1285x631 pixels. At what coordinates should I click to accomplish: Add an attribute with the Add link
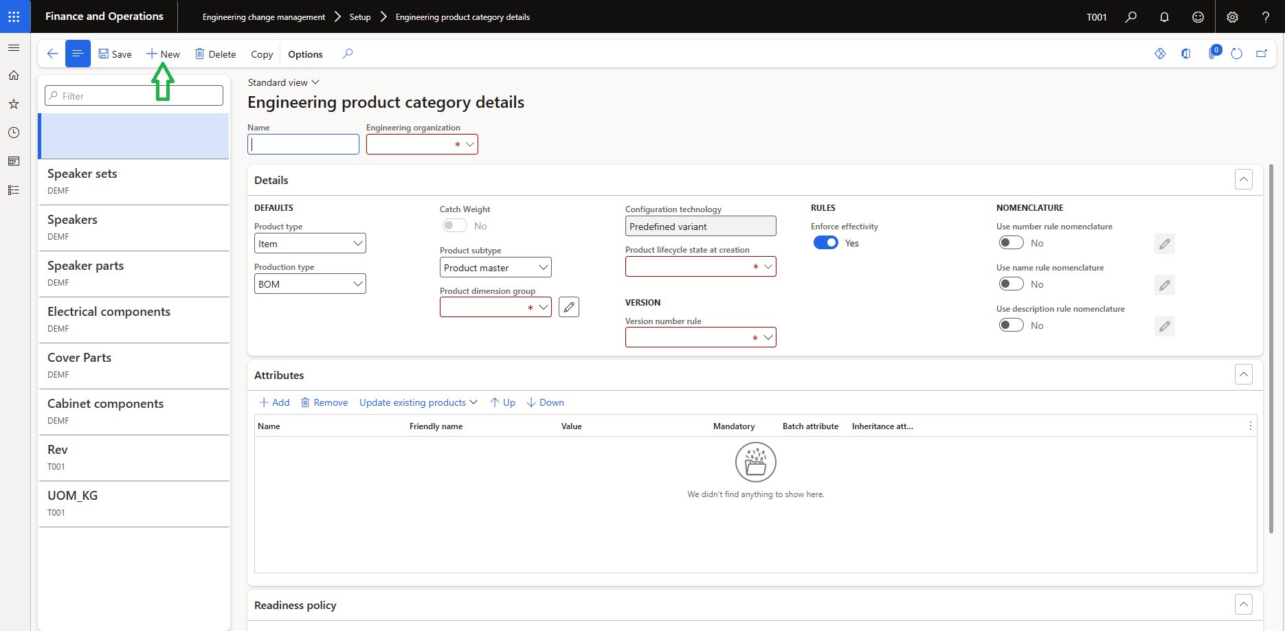click(273, 402)
